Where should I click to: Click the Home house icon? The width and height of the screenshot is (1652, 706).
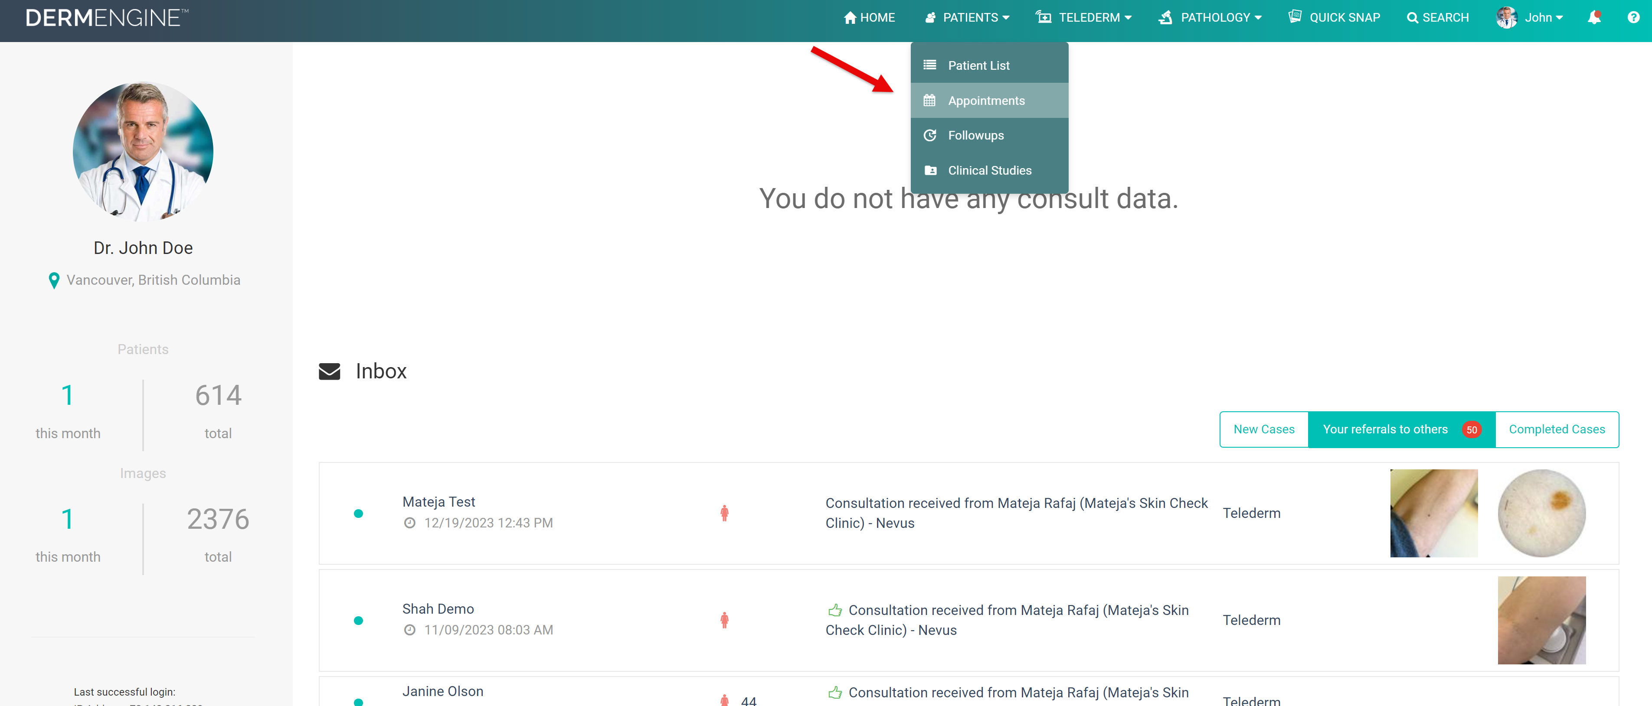coord(850,18)
